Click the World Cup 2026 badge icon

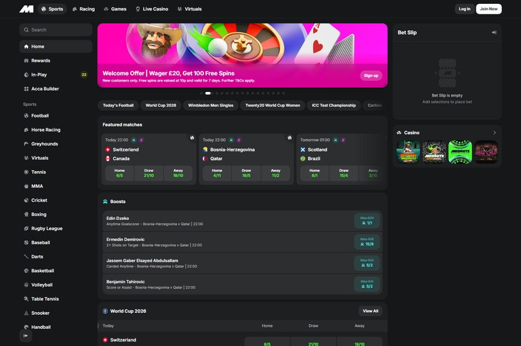tap(105, 311)
